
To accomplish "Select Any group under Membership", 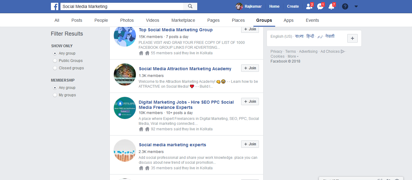I will (x=55, y=88).
